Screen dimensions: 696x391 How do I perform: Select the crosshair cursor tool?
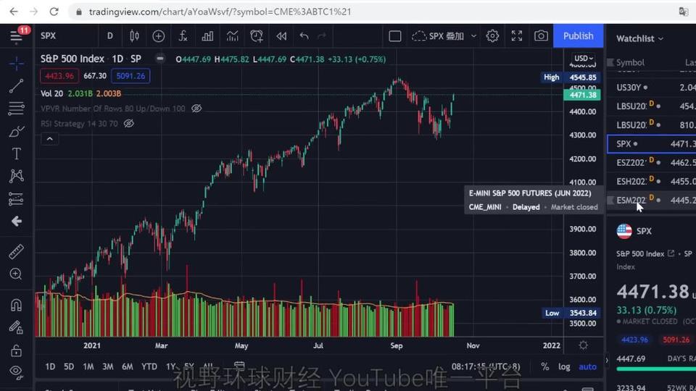pos(16,64)
